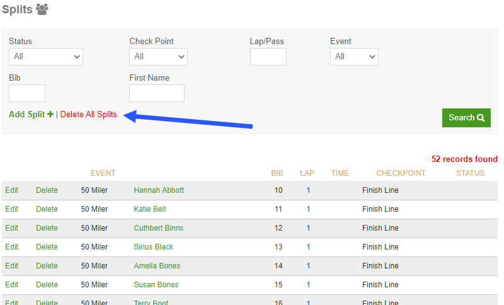Click the Delete All Splits link
504x305 pixels.
coord(88,115)
